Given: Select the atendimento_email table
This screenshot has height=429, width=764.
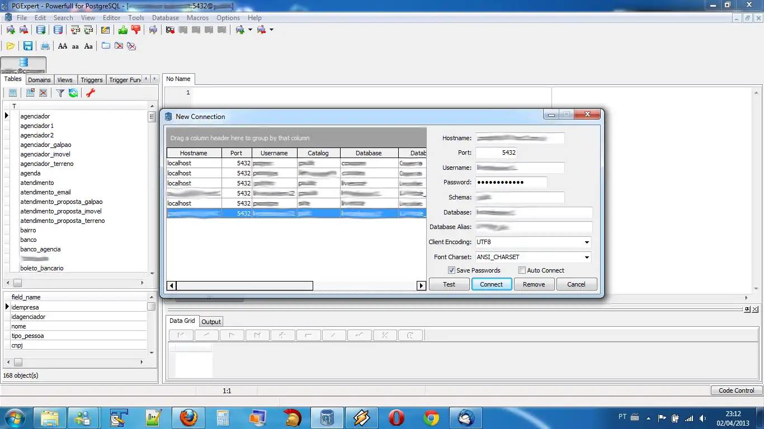Looking at the screenshot, I should 46,192.
